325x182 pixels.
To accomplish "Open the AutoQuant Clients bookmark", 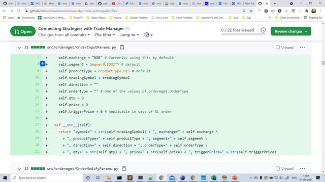I will pyautogui.click(x=52, y=18).
